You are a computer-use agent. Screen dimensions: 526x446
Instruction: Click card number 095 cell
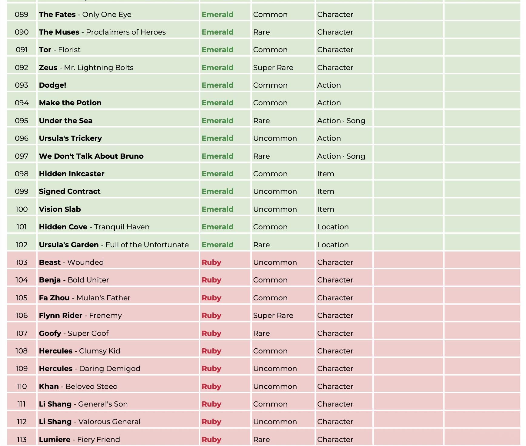pos(22,120)
